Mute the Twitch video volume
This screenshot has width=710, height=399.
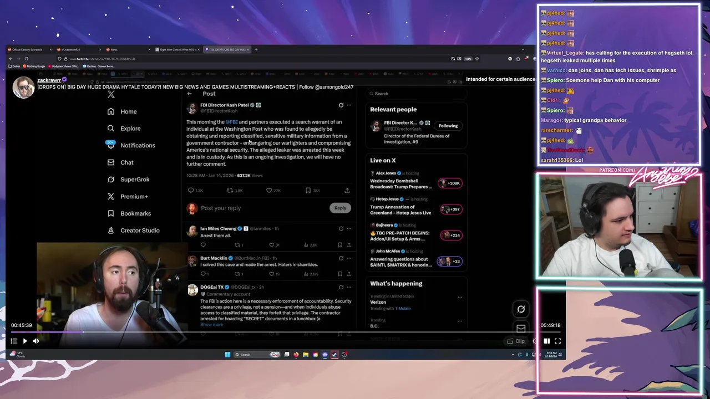[x=36, y=341]
